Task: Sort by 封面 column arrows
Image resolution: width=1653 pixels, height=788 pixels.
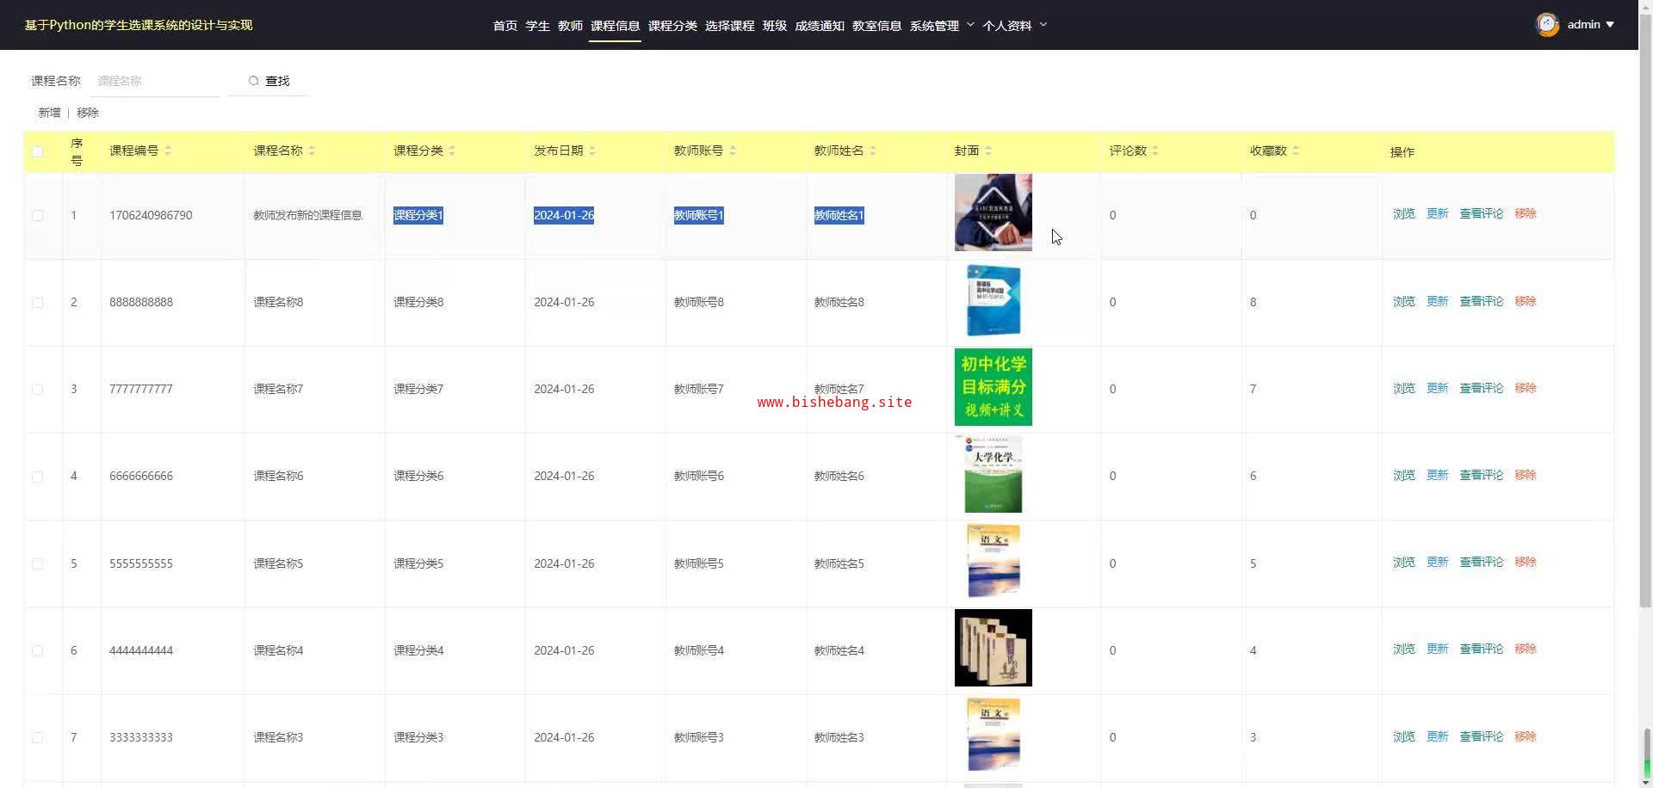Action: (x=988, y=151)
